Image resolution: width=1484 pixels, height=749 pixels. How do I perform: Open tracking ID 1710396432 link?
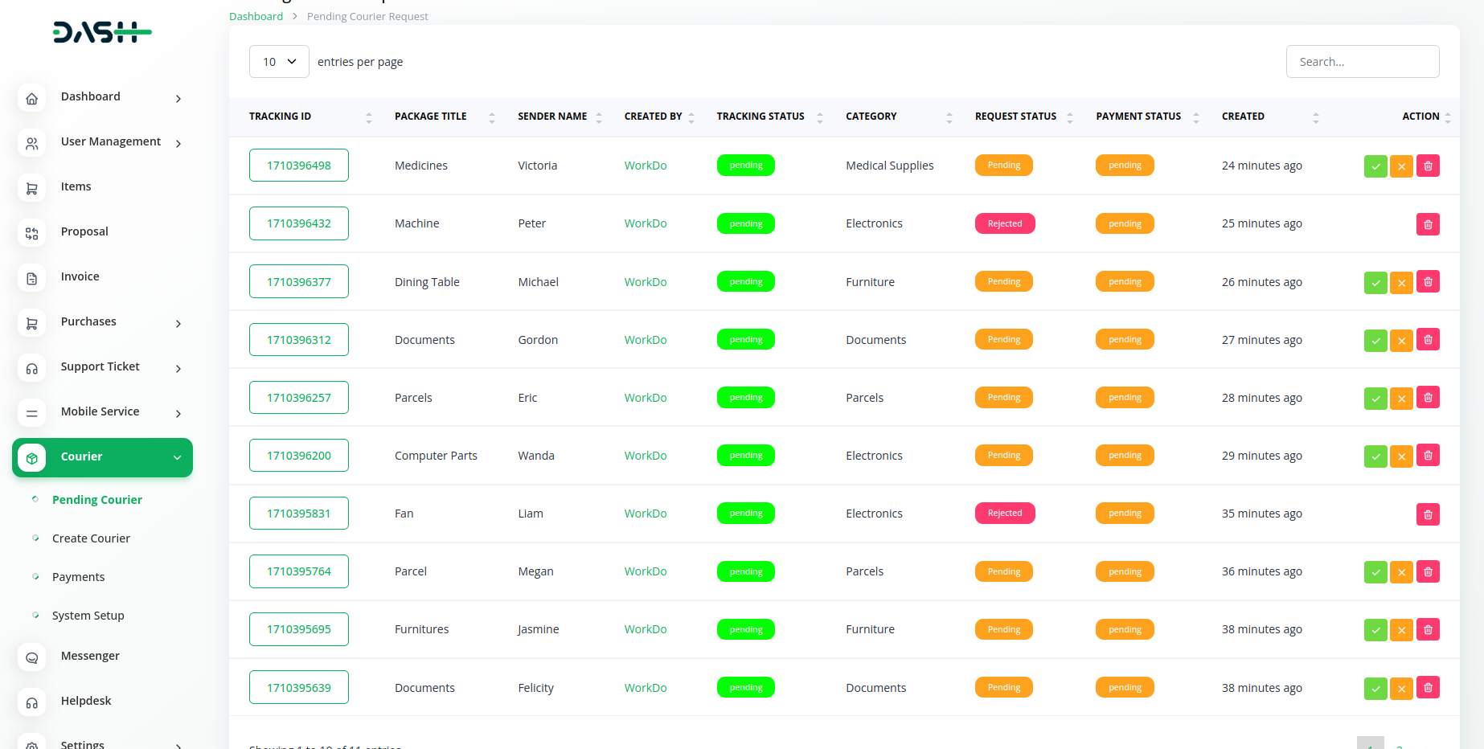pyautogui.click(x=298, y=223)
